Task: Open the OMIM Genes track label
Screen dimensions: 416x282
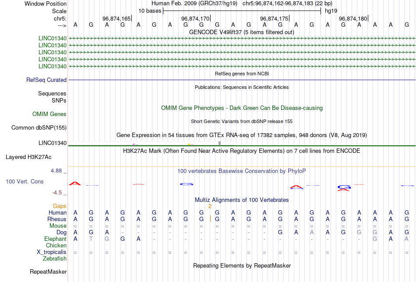Action: pyautogui.click(x=49, y=114)
